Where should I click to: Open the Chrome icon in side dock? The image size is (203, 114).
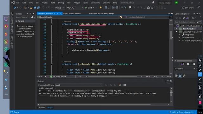point(6,42)
